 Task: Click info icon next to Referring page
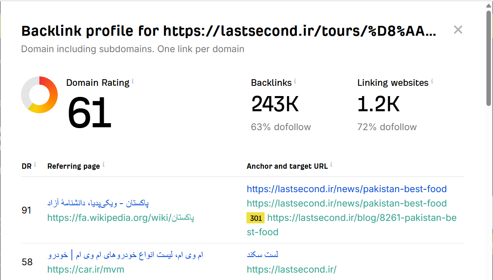pos(103,165)
